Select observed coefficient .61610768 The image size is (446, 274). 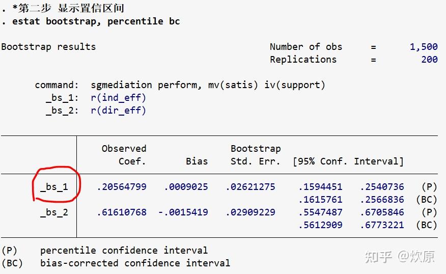pos(121,212)
